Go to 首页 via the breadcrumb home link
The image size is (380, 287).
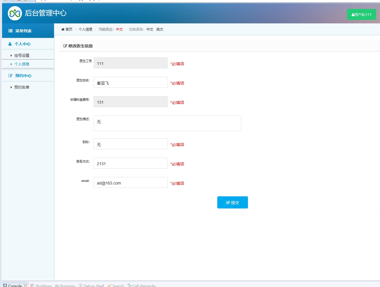coord(67,29)
